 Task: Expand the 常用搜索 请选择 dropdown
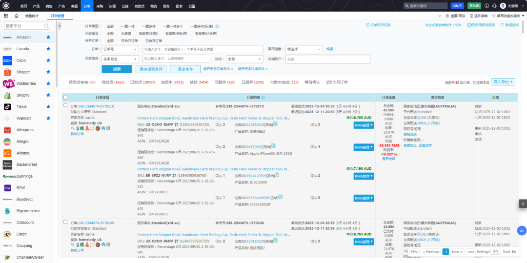(x=304, y=49)
